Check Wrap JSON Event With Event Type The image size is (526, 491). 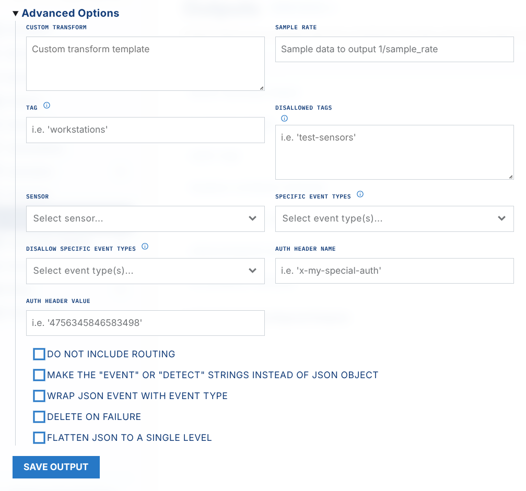(39, 396)
